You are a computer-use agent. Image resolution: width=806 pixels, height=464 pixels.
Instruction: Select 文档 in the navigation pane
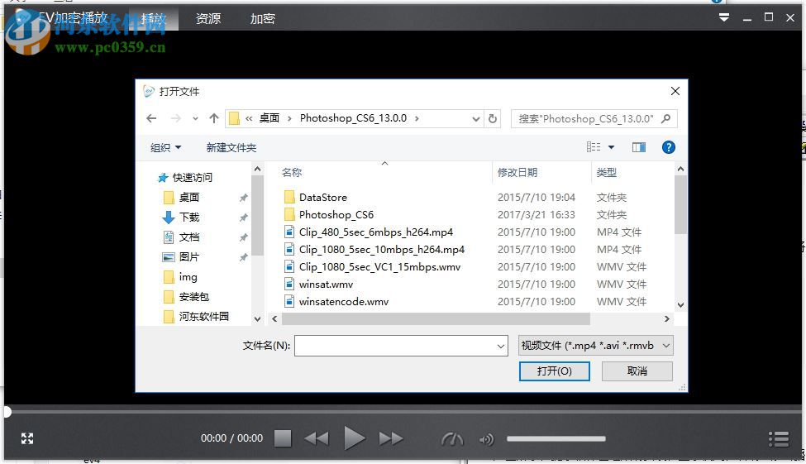click(x=189, y=237)
